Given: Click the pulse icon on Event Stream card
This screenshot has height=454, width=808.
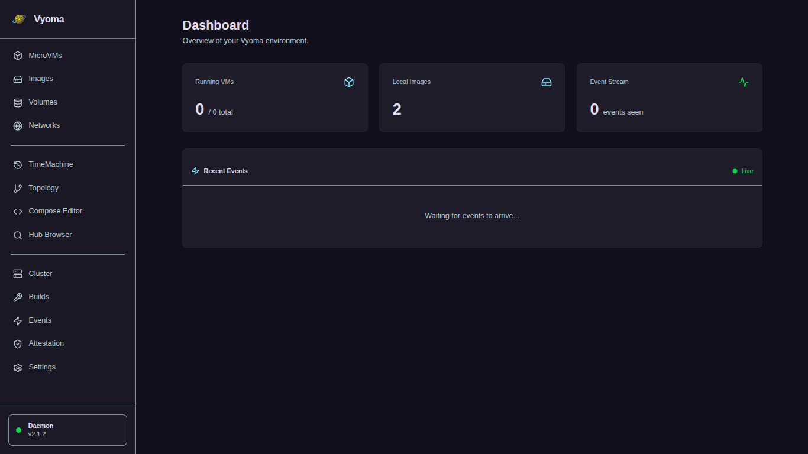Looking at the screenshot, I should pos(744,82).
